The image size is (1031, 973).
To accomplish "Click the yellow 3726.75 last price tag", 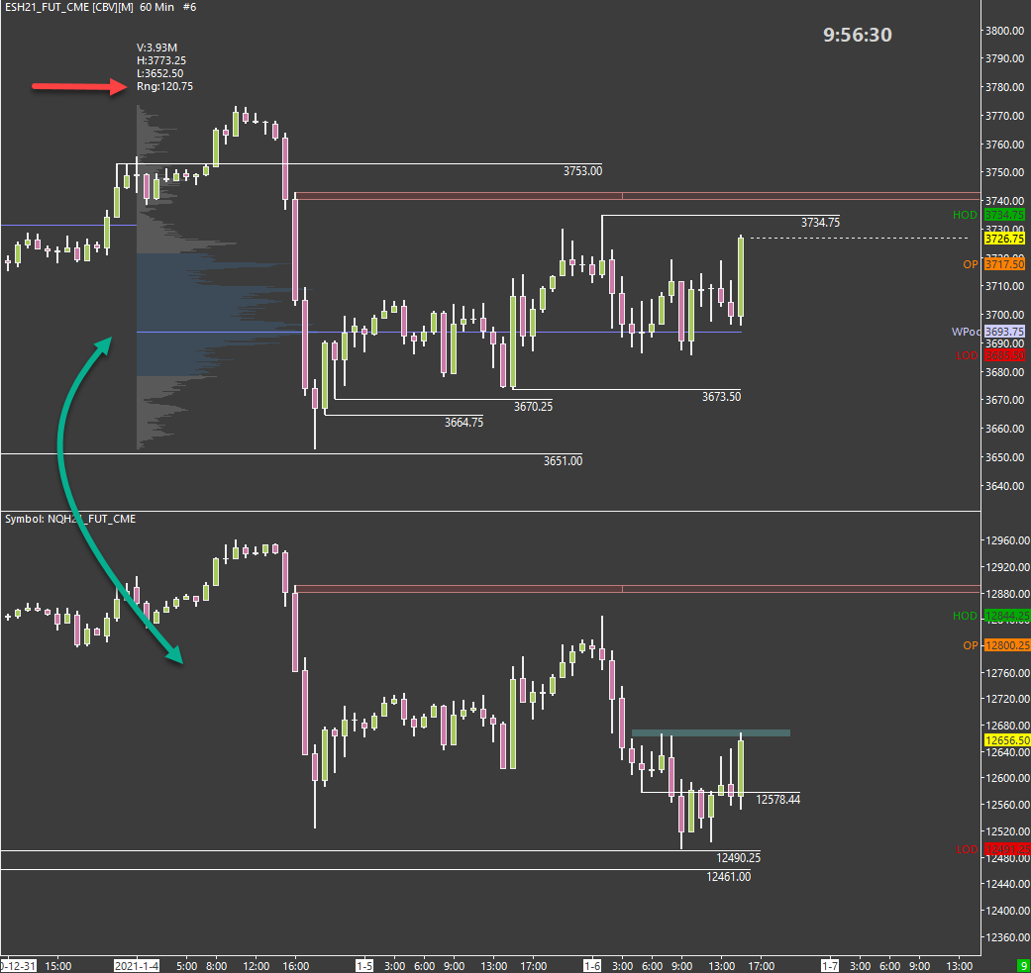I will (1004, 239).
